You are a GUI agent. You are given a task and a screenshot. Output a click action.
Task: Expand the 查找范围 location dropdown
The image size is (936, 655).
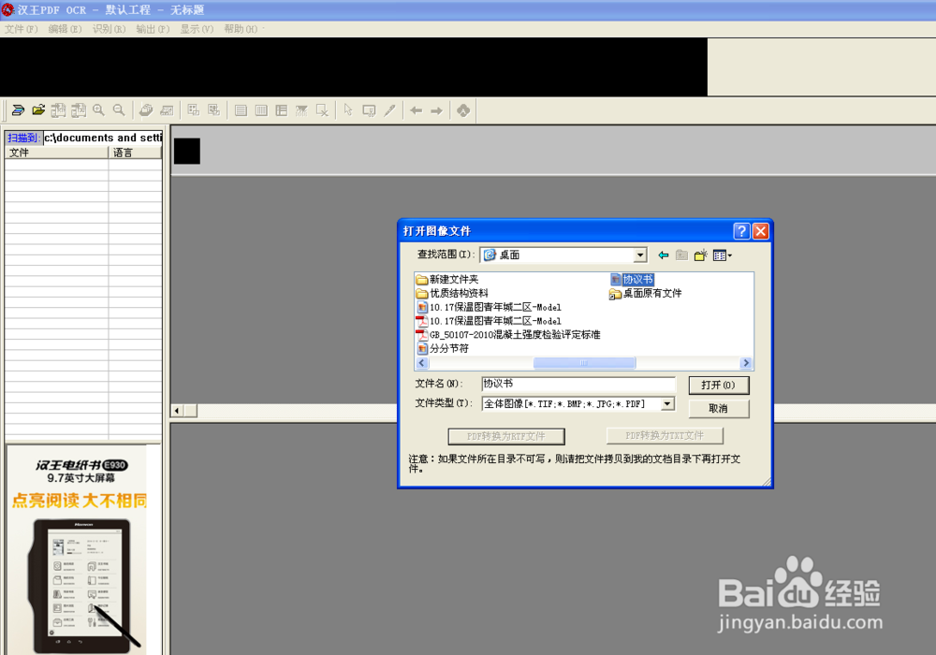(x=640, y=255)
